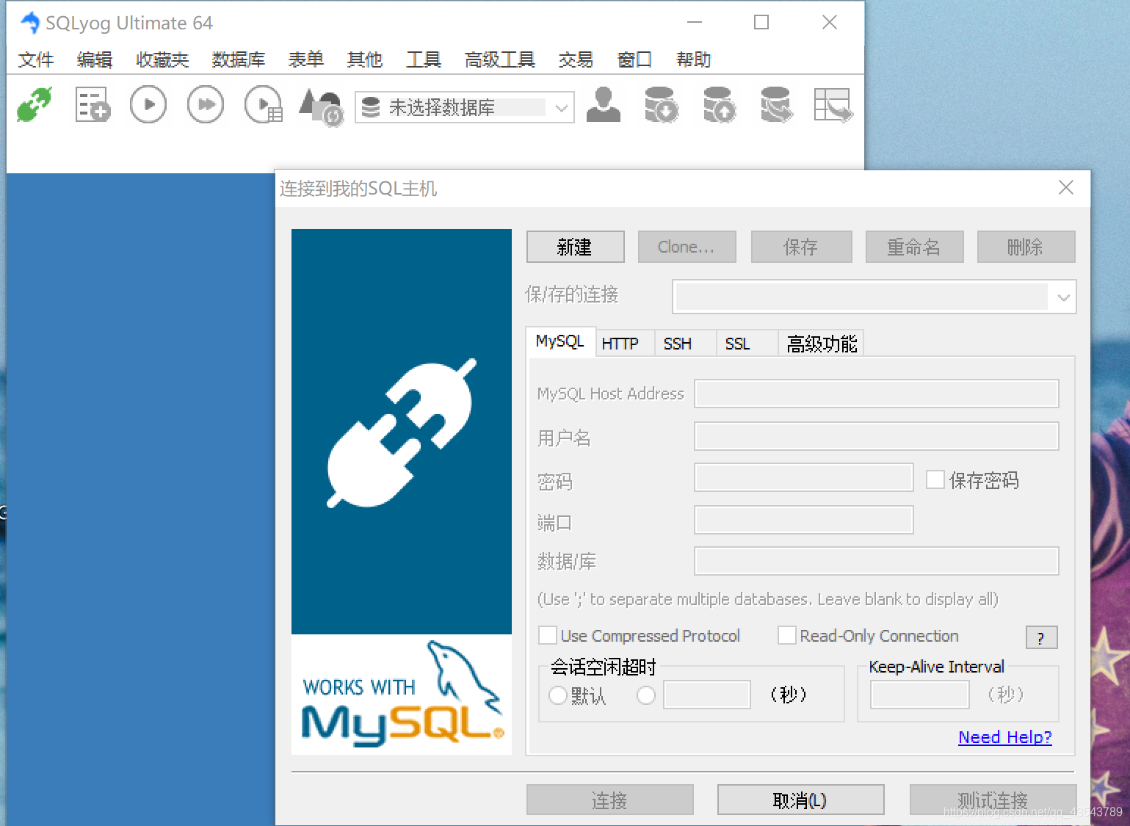Open the 窗口 menu
The width and height of the screenshot is (1130, 826).
[x=634, y=59]
